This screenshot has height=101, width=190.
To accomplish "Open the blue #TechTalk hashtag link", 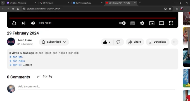I will tap(16, 65).
